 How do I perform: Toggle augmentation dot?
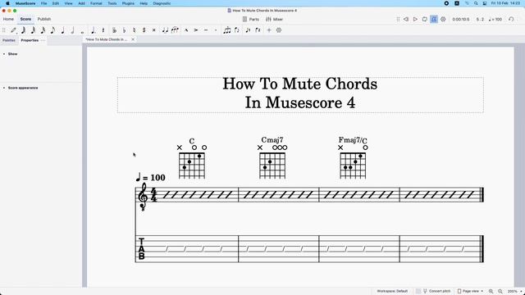[93, 30]
